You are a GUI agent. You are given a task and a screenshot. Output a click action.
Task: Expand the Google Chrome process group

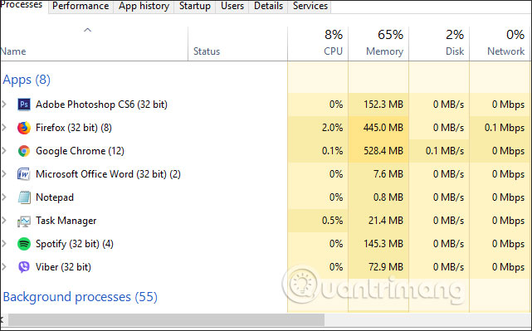(4, 151)
